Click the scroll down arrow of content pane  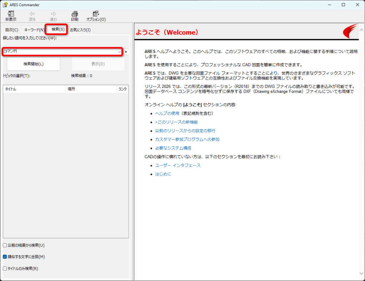(361, 273)
